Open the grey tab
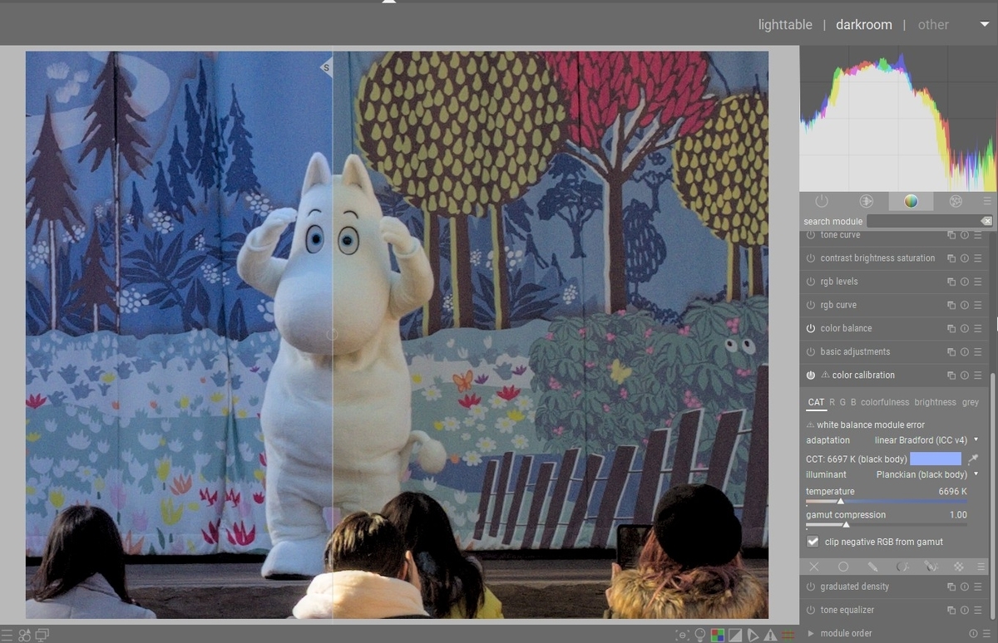This screenshot has width=998, height=643. (x=971, y=402)
